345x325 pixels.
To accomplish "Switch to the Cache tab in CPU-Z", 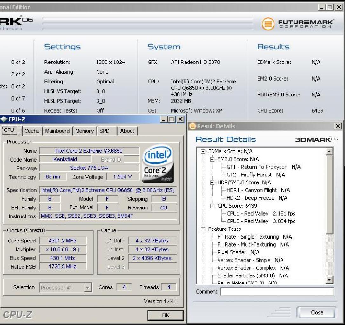I will point(32,131).
